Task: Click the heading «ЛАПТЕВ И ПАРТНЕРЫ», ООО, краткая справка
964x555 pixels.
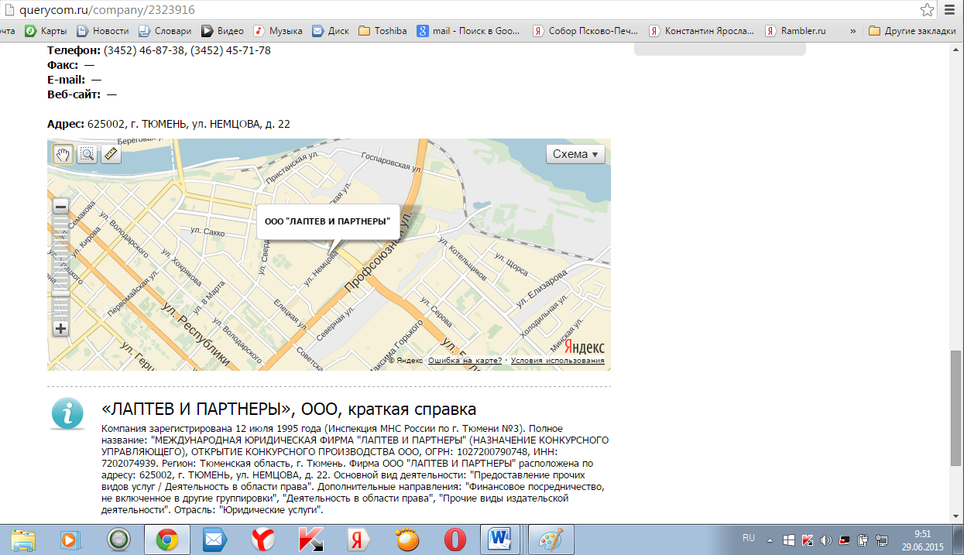Action: point(289,409)
